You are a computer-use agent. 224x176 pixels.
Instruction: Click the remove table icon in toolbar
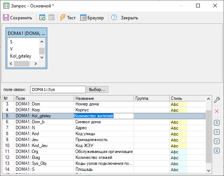(x=52, y=18)
